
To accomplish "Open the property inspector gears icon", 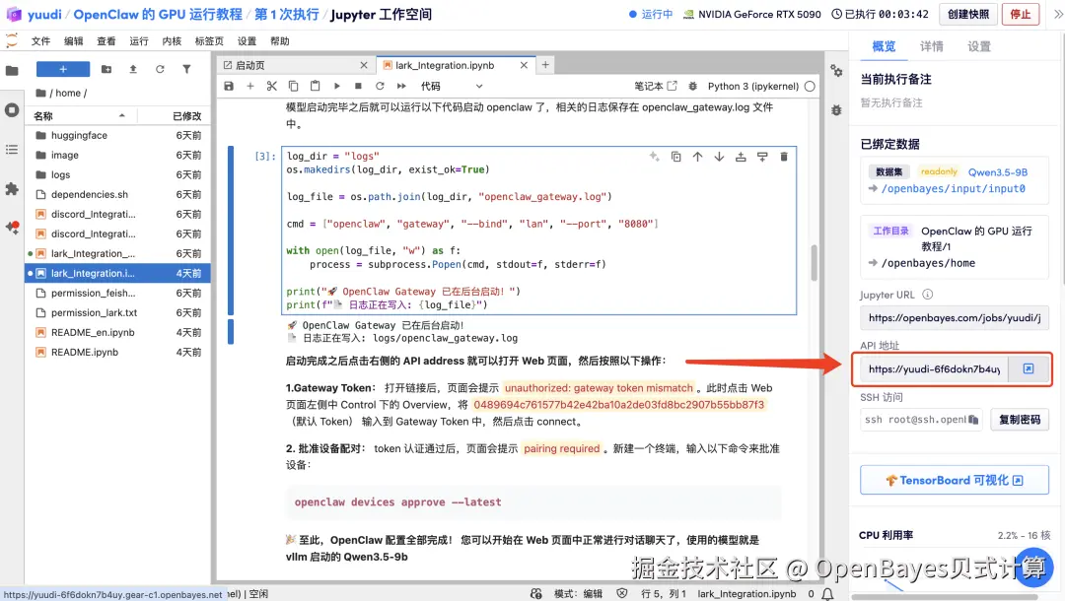I will coord(836,71).
